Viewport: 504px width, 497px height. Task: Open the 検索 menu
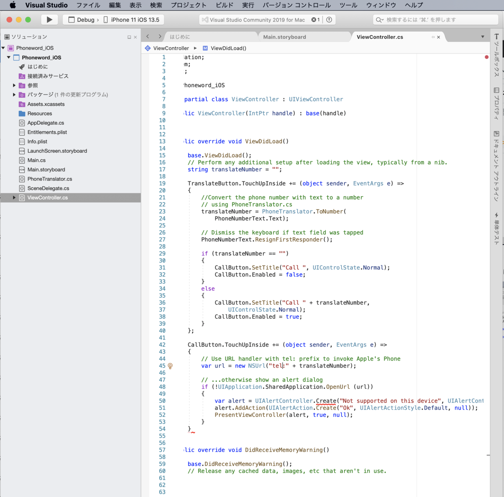click(156, 5)
